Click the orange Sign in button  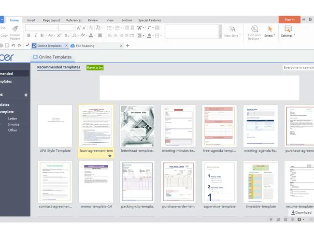(x=289, y=19)
